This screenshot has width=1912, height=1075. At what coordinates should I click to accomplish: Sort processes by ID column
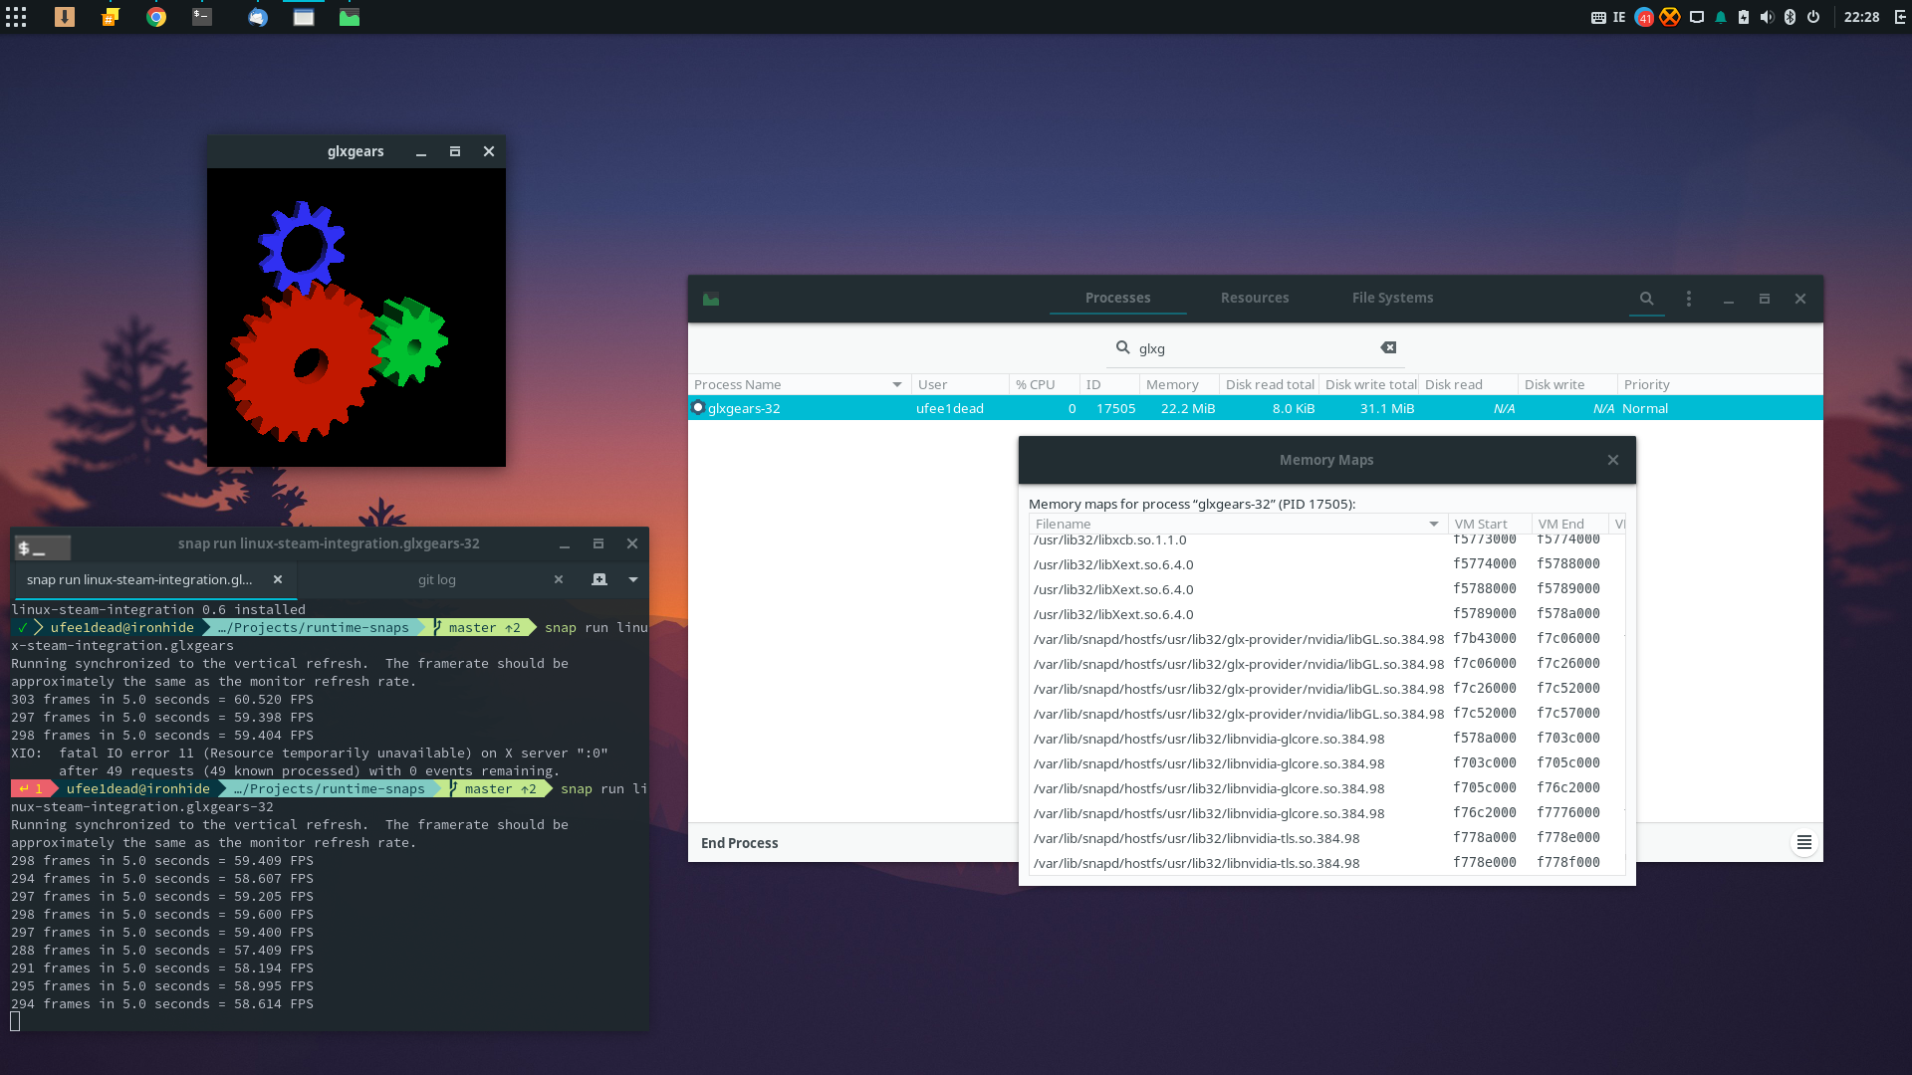(x=1109, y=384)
